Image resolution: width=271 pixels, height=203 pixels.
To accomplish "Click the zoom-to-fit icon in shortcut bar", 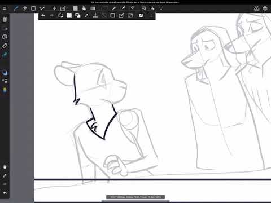I will (130, 15).
